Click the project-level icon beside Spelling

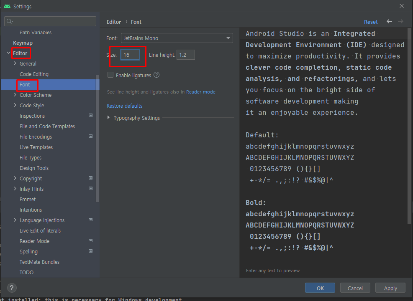pos(91,251)
